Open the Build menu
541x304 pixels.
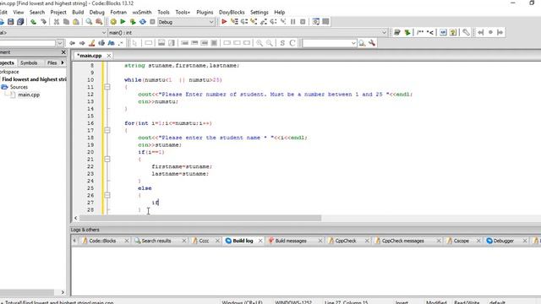78,12
